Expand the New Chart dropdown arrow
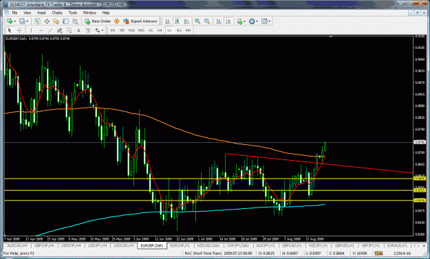Screen dimensions: 430x259 click(15, 21)
